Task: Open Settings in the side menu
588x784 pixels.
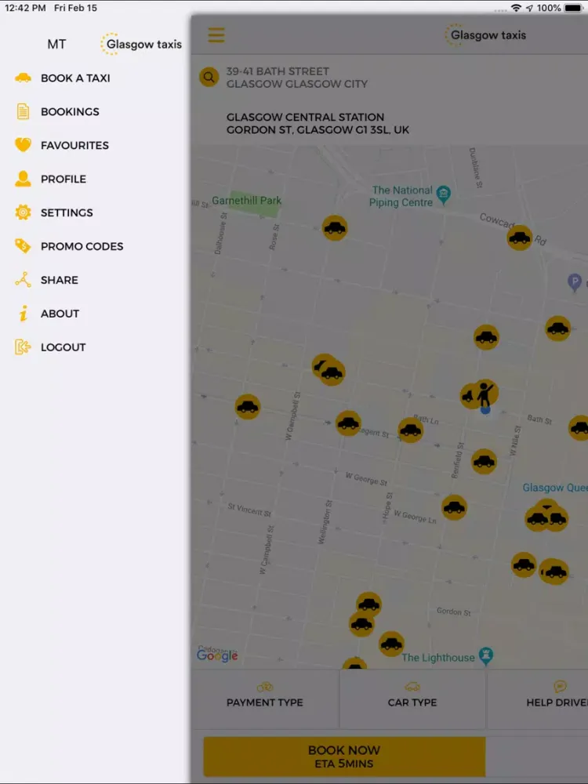Action: click(67, 212)
